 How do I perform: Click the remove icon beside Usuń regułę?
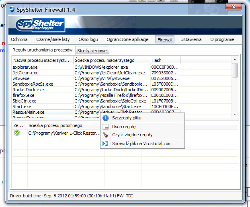click(105, 127)
